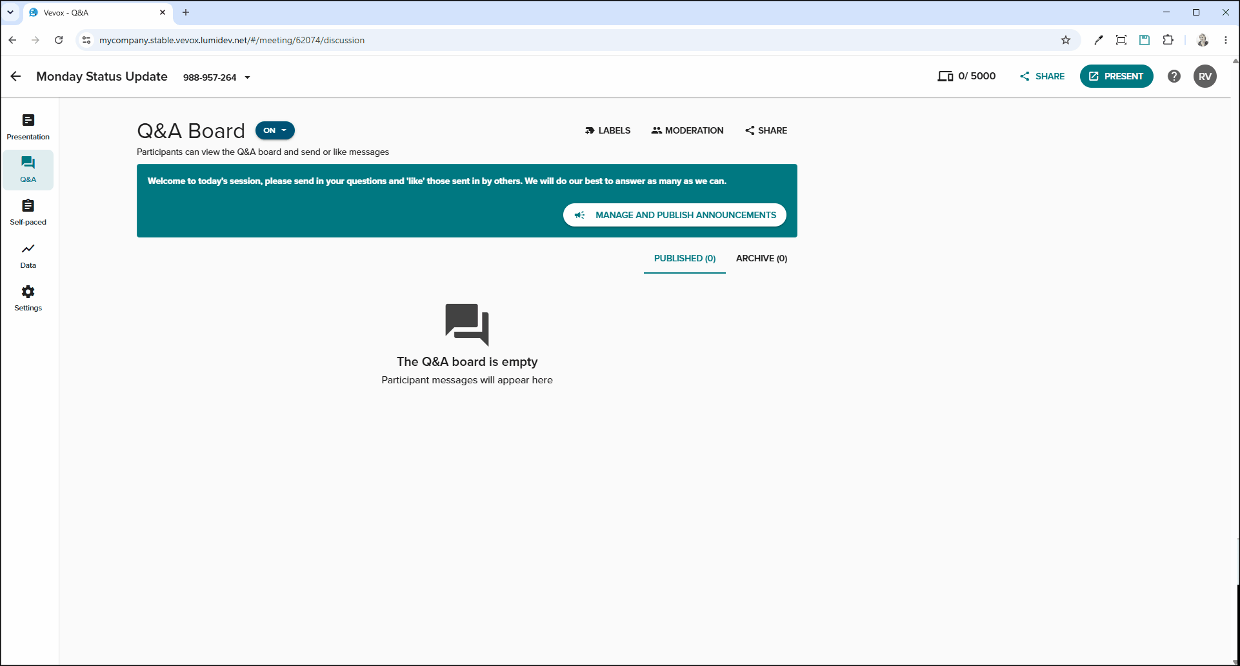
Task: Open the Data analytics section
Action: 28,256
